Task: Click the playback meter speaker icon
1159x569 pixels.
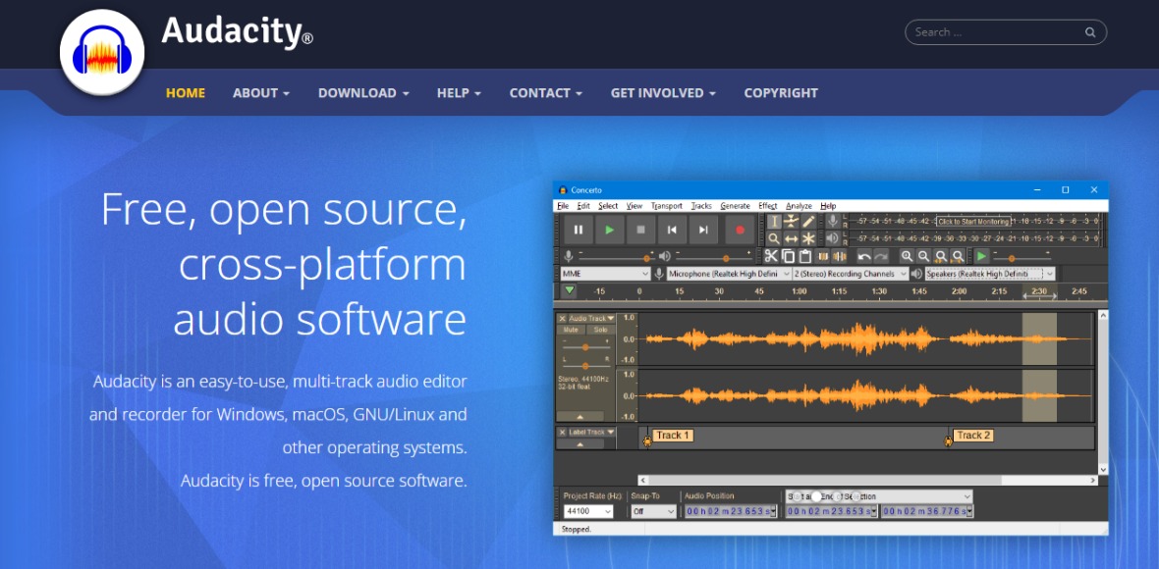Action: point(832,238)
